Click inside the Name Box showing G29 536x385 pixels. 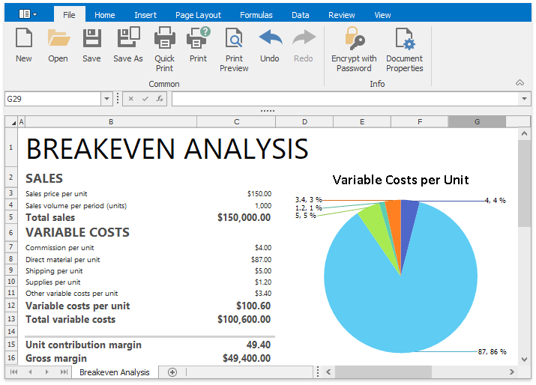pos(53,99)
